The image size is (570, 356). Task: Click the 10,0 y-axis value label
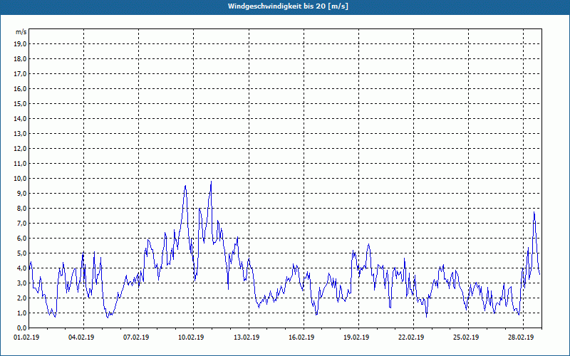[x=20, y=178]
